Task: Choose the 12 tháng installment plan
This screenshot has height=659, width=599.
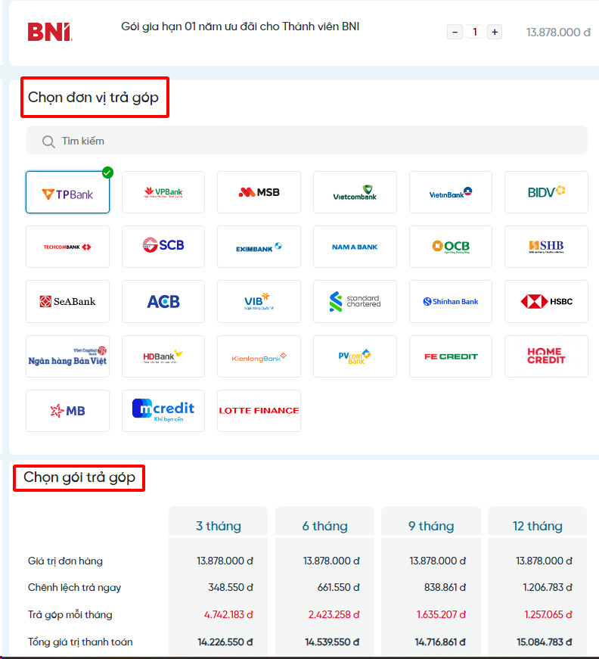Action: 537,526
